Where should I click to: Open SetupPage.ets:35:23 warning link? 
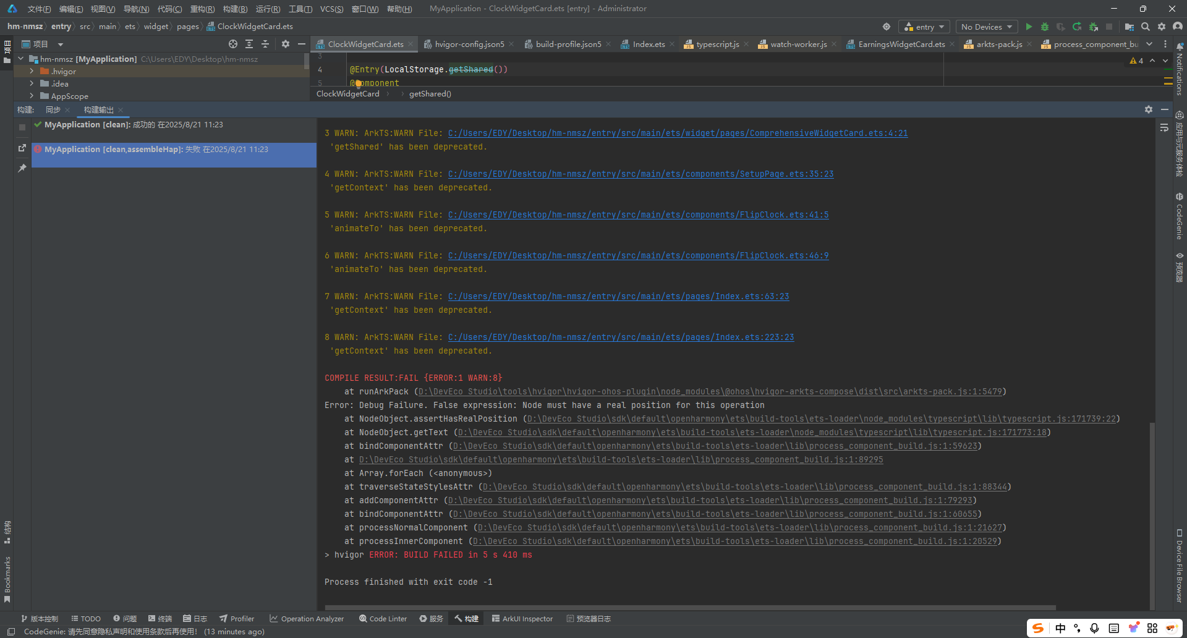[x=640, y=174]
